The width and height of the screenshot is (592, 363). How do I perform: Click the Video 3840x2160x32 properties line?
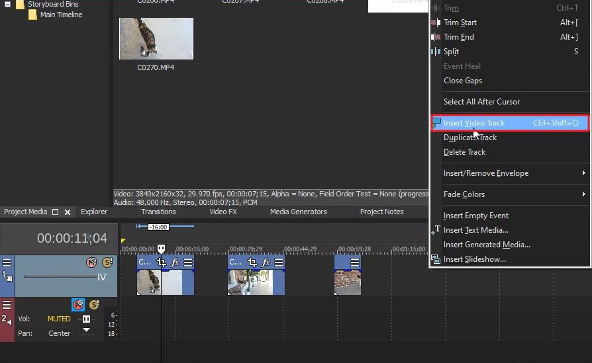click(271, 194)
